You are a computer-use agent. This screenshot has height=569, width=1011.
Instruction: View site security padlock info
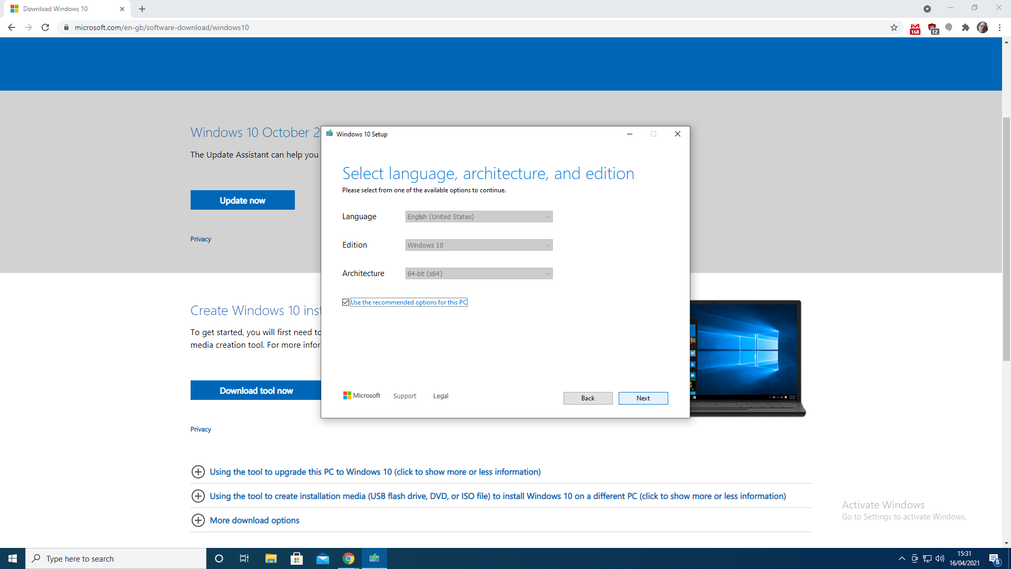tap(66, 27)
